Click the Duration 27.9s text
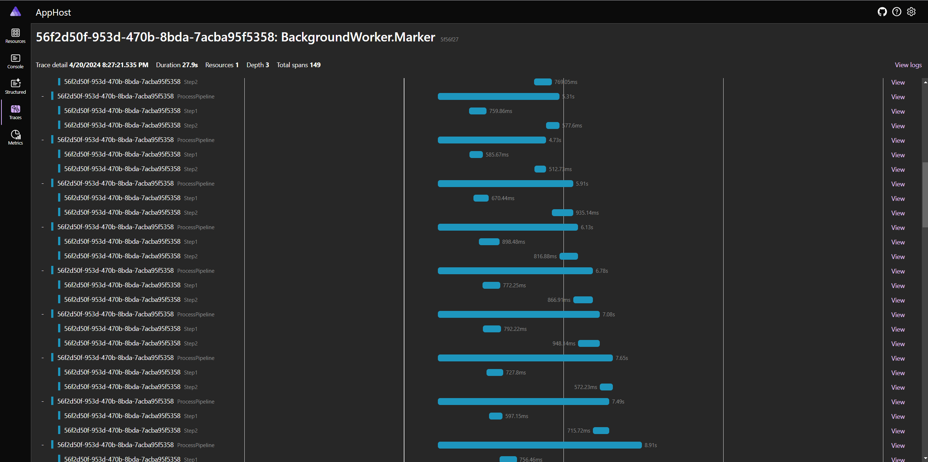The width and height of the screenshot is (928, 462). (x=177, y=65)
